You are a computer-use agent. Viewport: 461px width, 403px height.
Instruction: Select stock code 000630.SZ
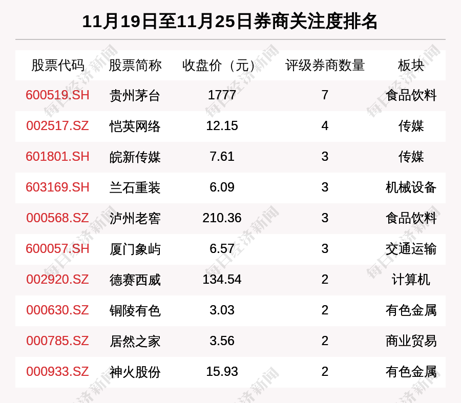click(x=57, y=310)
